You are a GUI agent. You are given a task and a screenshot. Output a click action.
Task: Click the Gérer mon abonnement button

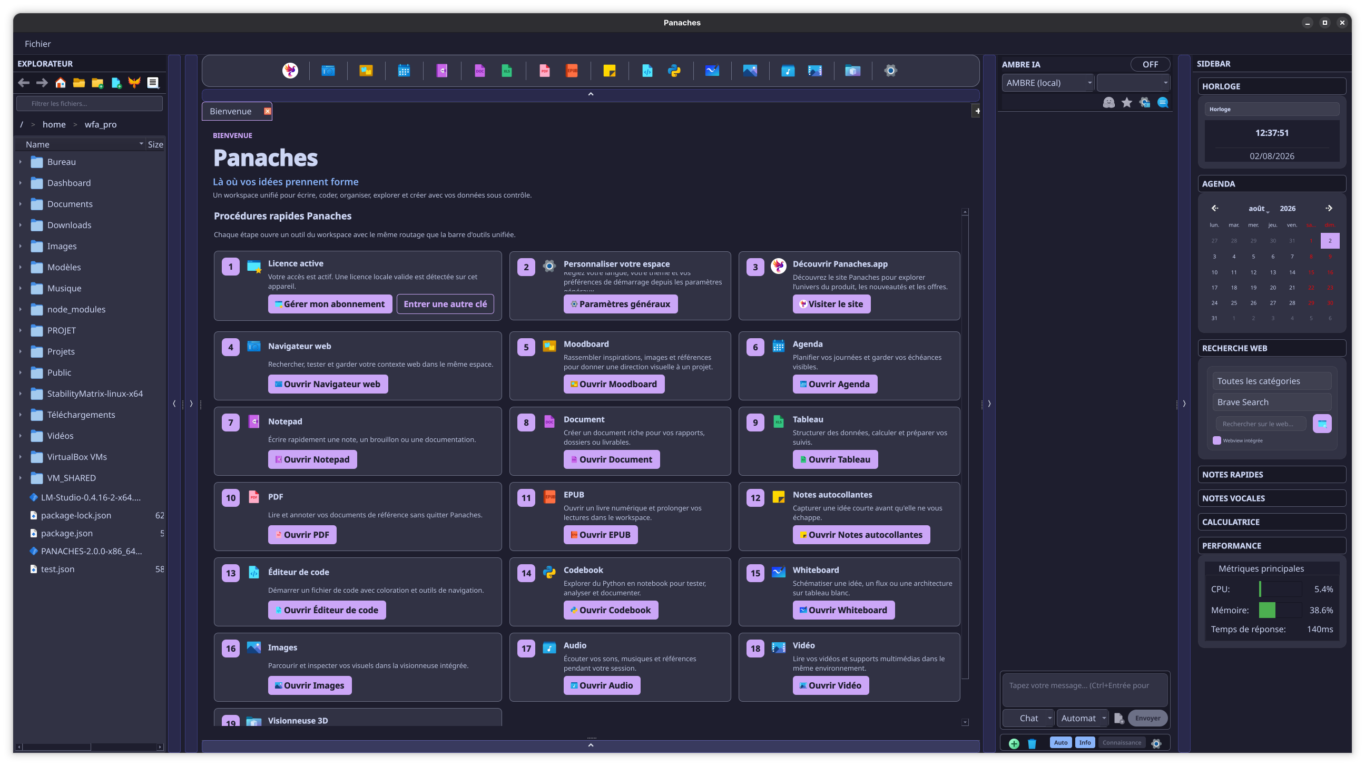pyautogui.click(x=330, y=304)
